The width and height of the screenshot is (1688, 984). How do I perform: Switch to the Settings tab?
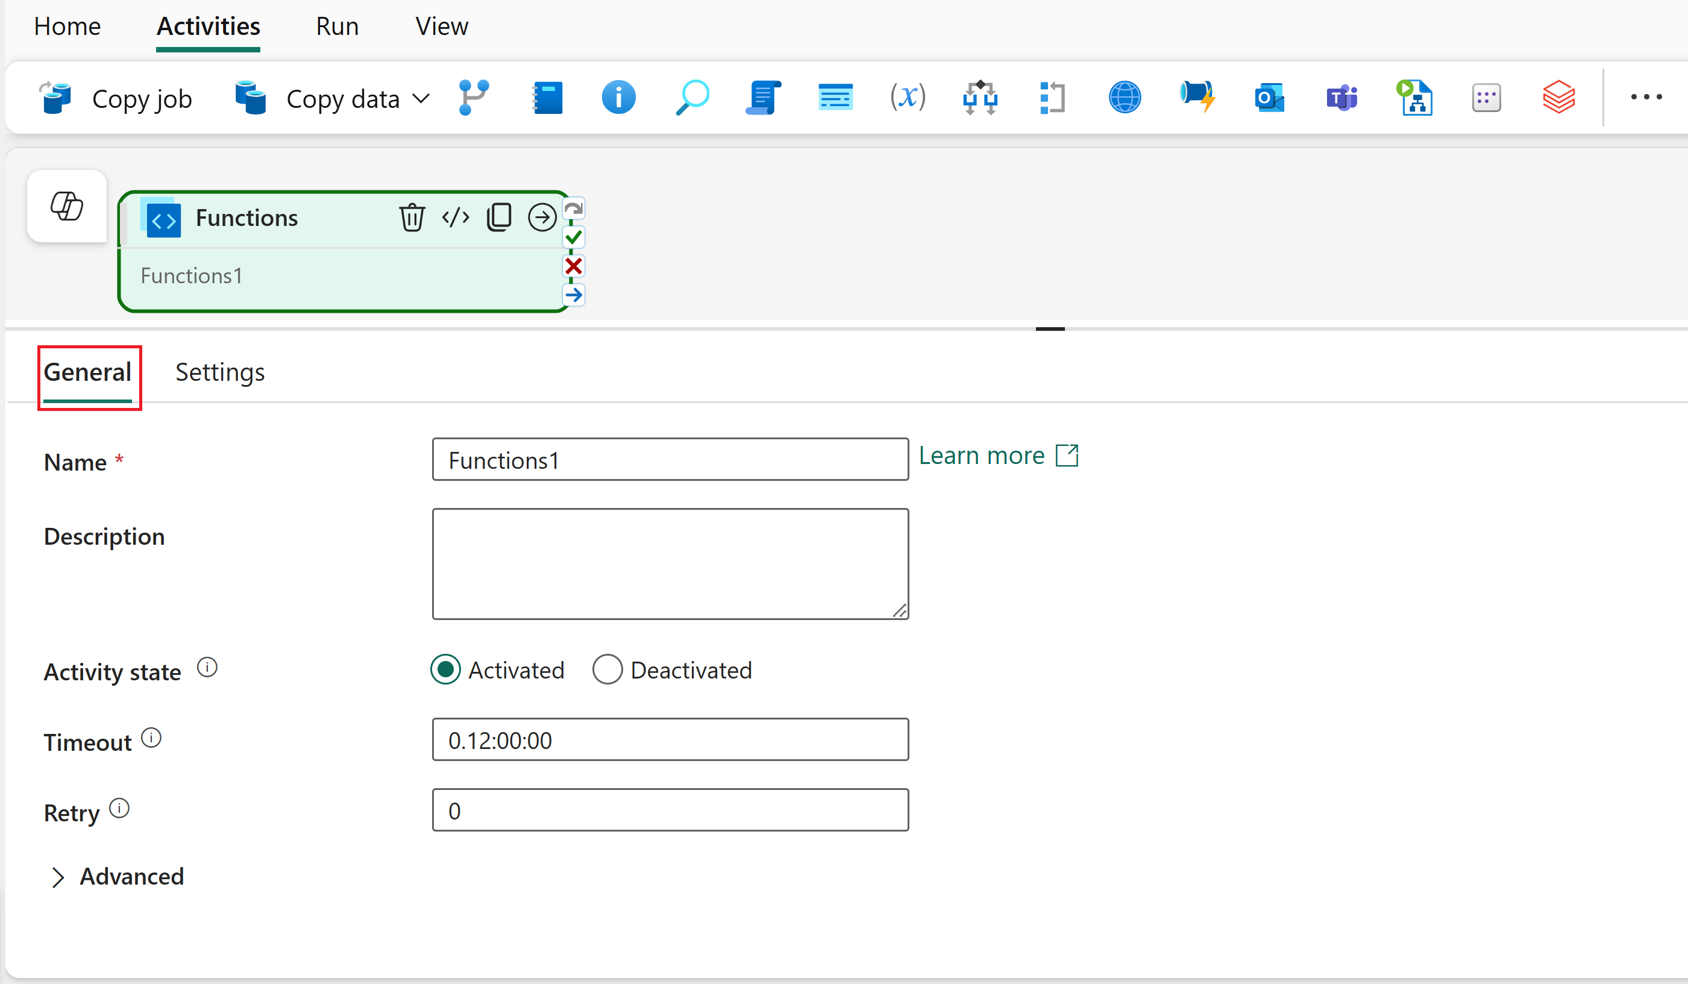(x=220, y=372)
